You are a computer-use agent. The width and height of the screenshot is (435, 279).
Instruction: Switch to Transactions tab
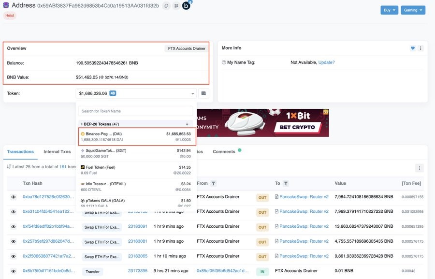click(x=20, y=152)
